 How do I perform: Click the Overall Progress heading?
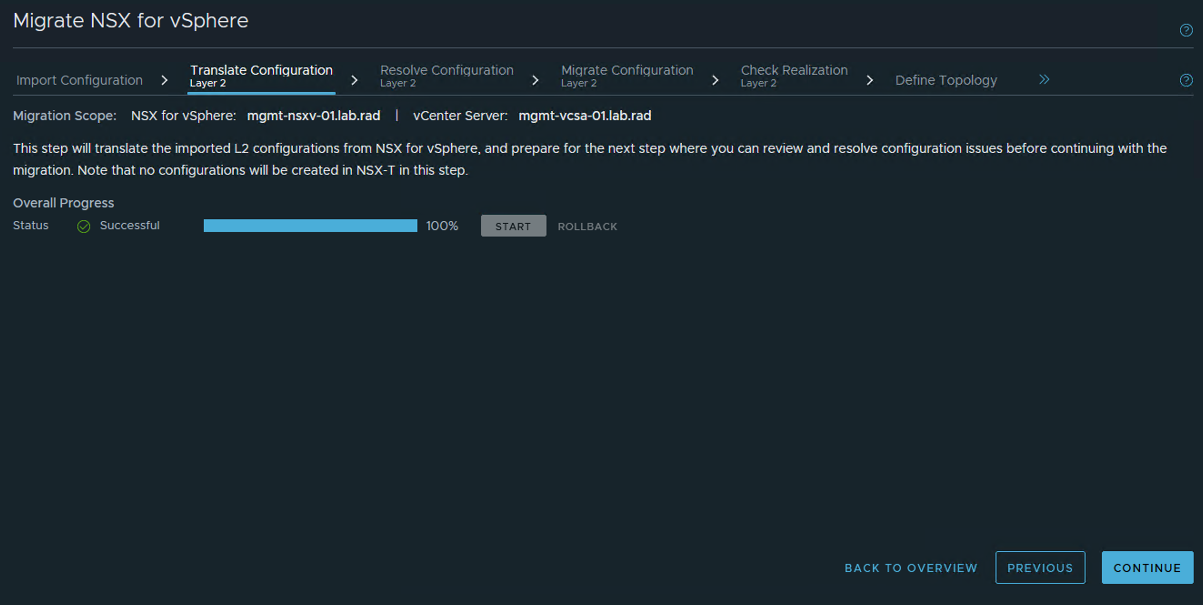64,203
